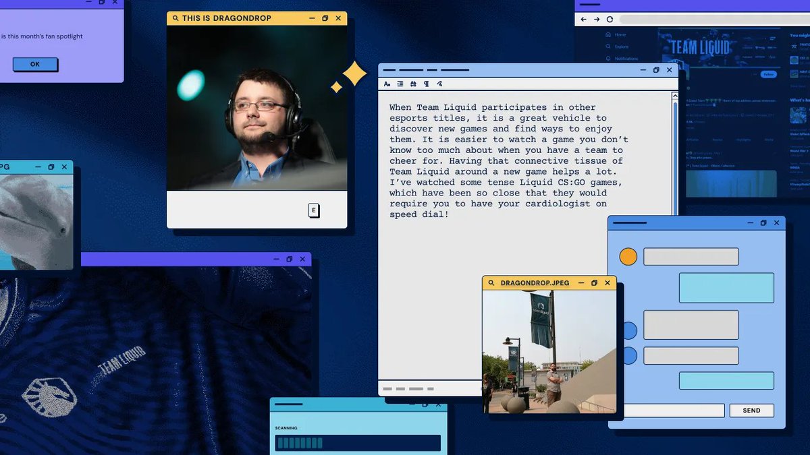Click the browser back arrow
The height and width of the screenshot is (455, 810).
point(584,20)
